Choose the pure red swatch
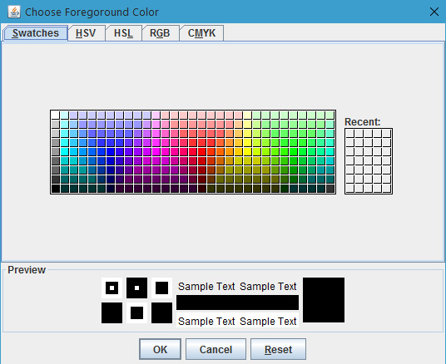 pyautogui.click(x=201, y=151)
